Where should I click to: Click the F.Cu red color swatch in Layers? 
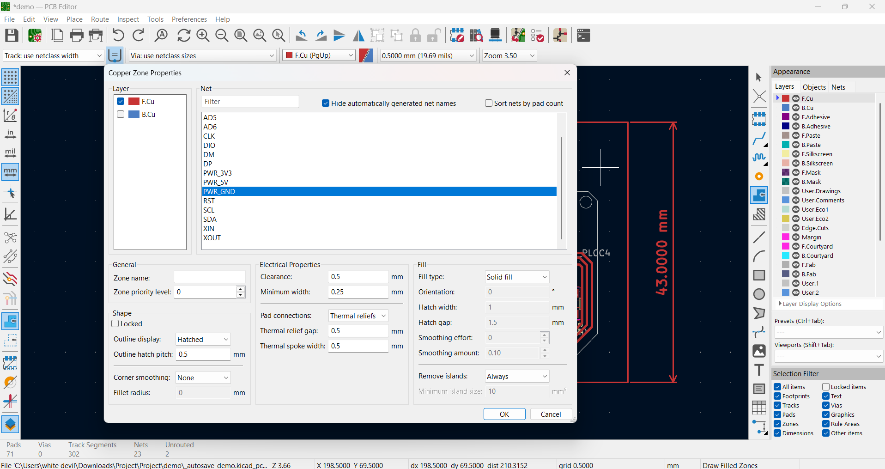pos(786,98)
